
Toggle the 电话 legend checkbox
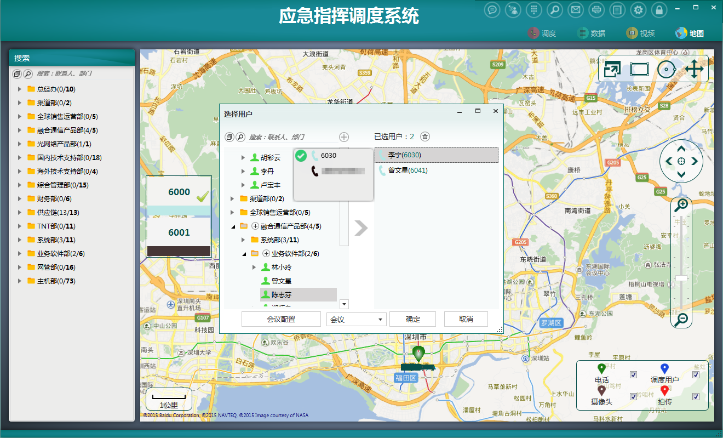click(x=633, y=375)
